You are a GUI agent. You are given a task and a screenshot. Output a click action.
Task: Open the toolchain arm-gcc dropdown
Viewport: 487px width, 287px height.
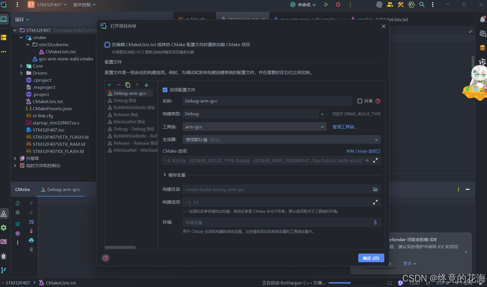click(x=255, y=127)
